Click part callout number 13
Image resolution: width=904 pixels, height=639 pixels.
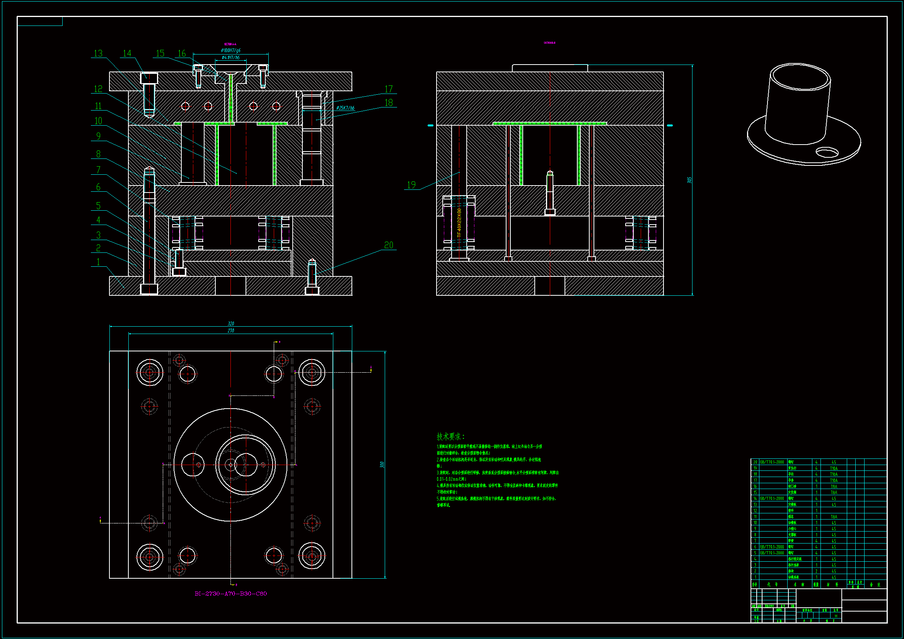tap(98, 53)
